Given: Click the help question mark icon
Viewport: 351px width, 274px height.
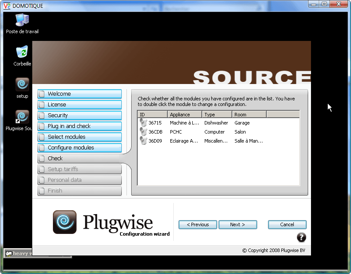Looking at the screenshot, I should pos(301,237).
